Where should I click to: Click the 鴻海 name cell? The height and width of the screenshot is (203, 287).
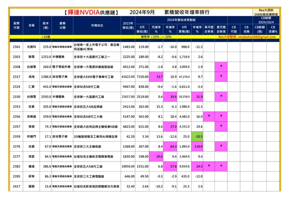coord(31,77)
